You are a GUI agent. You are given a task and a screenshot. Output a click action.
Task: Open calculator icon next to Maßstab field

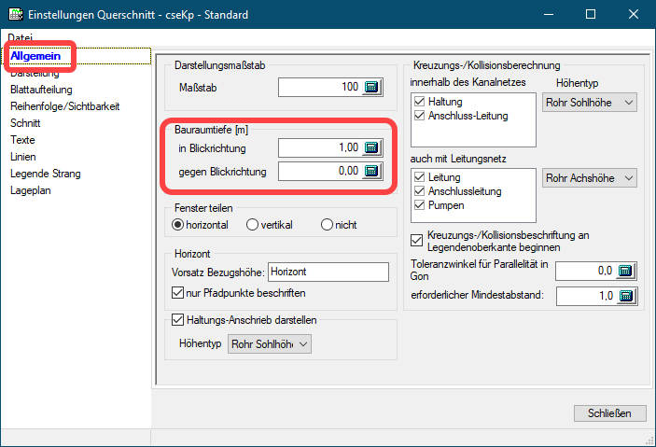tap(372, 88)
